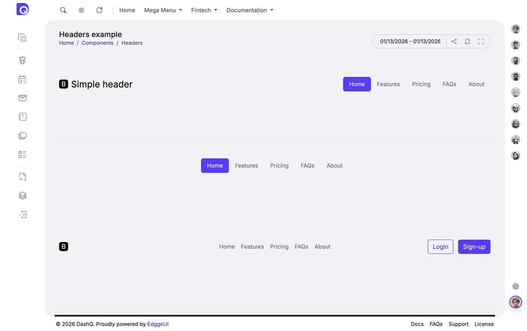
Task: Click the robot icon in the sidebar
Action: [23, 60]
